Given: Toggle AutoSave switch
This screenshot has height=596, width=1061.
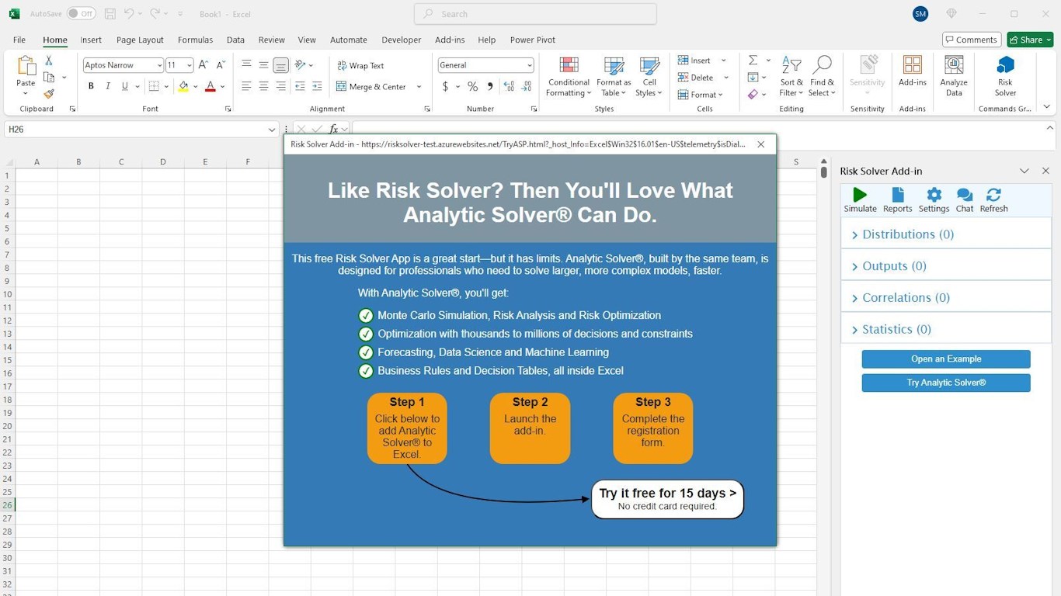Looking at the screenshot, I should coord(81,14).
